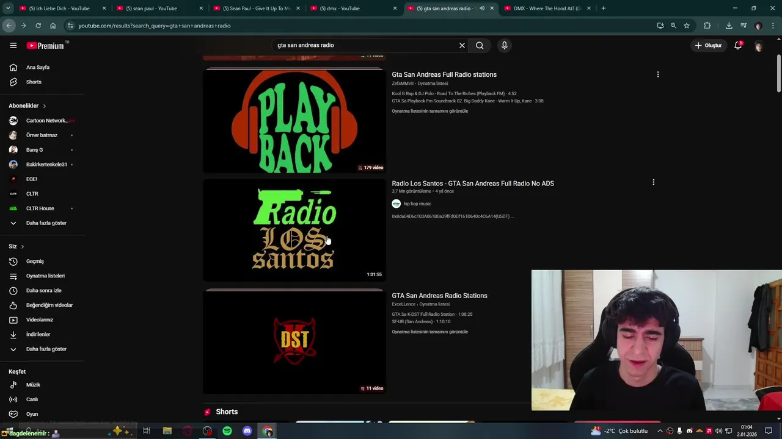Image resolution: width=782 pixels, height=439 pixels.
Task: Open the tab search dropdown arrow
Action: coord(8,9)
